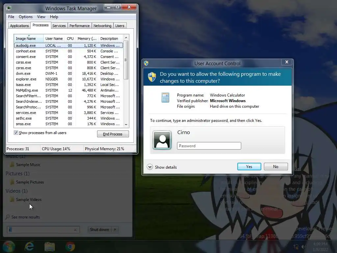Switch to the Networking tab
The image size is (337, 253).
pos(102,26)
